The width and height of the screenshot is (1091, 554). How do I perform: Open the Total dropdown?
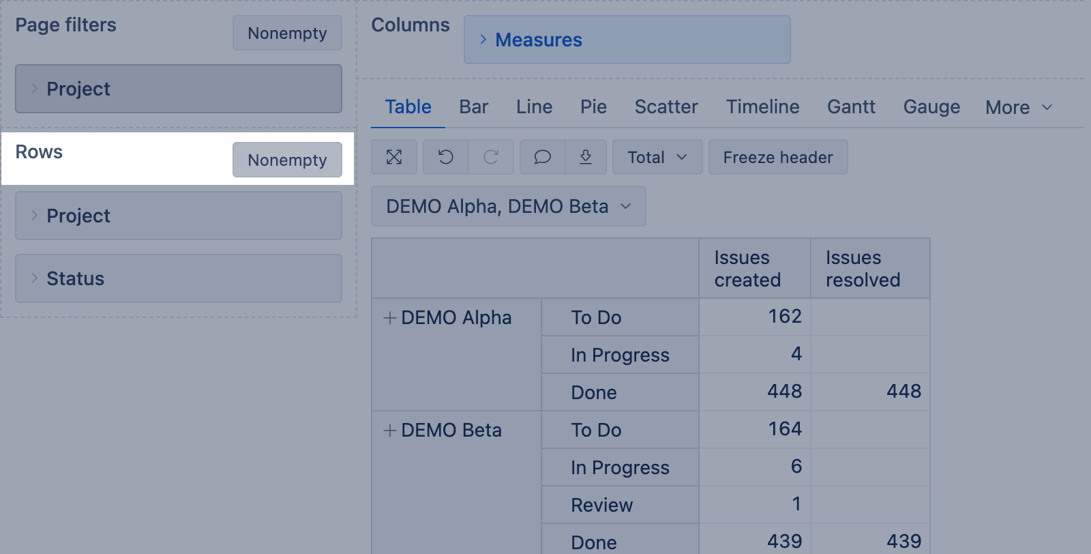pyautogui.click(x=657, y=158)
